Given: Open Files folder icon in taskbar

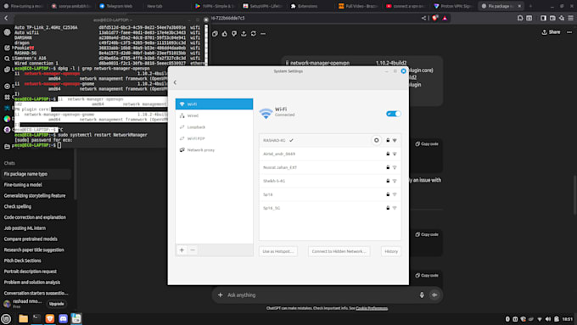Looking at the screenshot, I should point(23,319).
